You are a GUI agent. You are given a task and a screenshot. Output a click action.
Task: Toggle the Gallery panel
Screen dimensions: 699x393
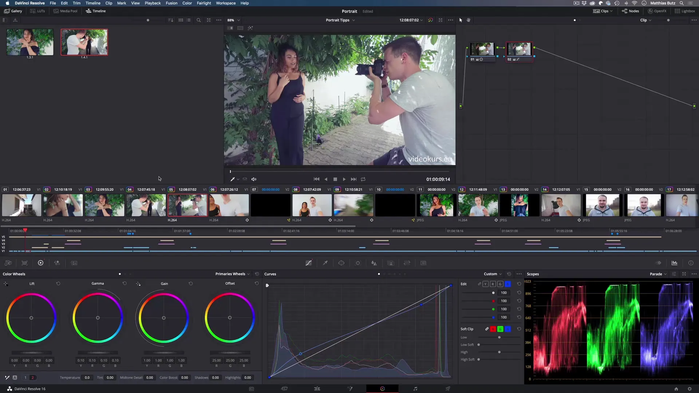[x=13, y=11]
